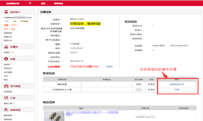Click the 充值 recharge link
This screenshot has height=121, width=203.
tap(13, 29)
